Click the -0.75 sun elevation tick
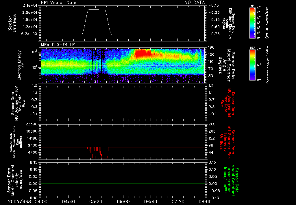The height and width of the screenshot is (205, 296). 214,34
